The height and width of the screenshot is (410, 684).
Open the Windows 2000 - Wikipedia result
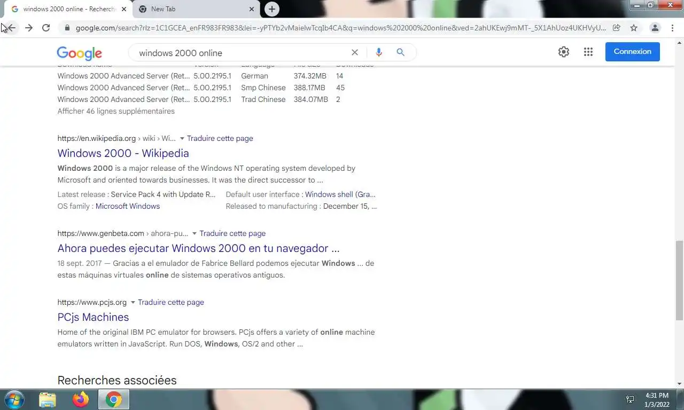pos(123,153)
